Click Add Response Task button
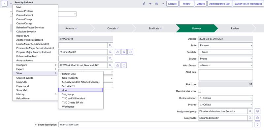Image resolution: width=264 pixels, height=130 pixels. pos(220,4)
